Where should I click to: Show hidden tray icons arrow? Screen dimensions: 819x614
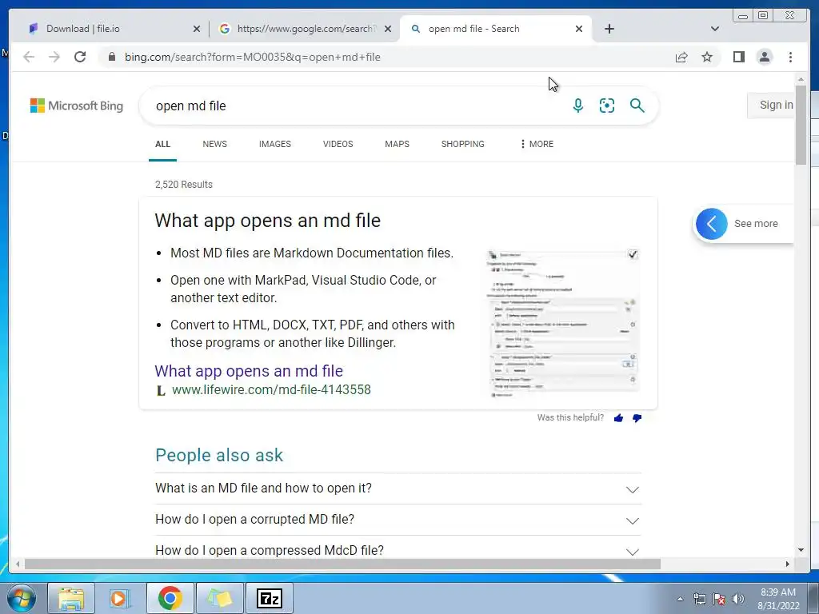coord(680,599)
